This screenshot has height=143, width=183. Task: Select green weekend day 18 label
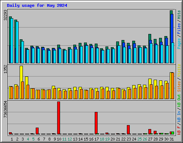point(102,139)
